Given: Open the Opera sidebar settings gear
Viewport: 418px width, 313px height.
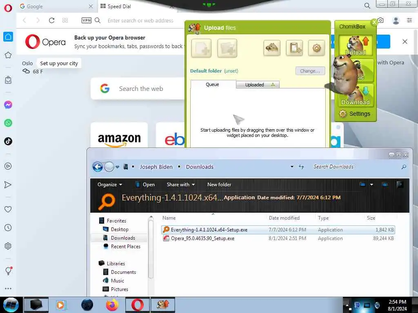Looking at the screenshot, I should point(8,246).
